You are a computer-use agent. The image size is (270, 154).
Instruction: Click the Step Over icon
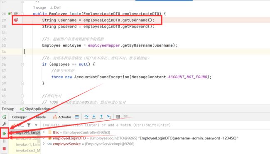pos(86,117)
